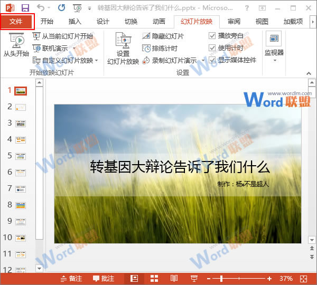Click the Save icon in quick access toolbar
317x285 pixels.
[25, 8]
